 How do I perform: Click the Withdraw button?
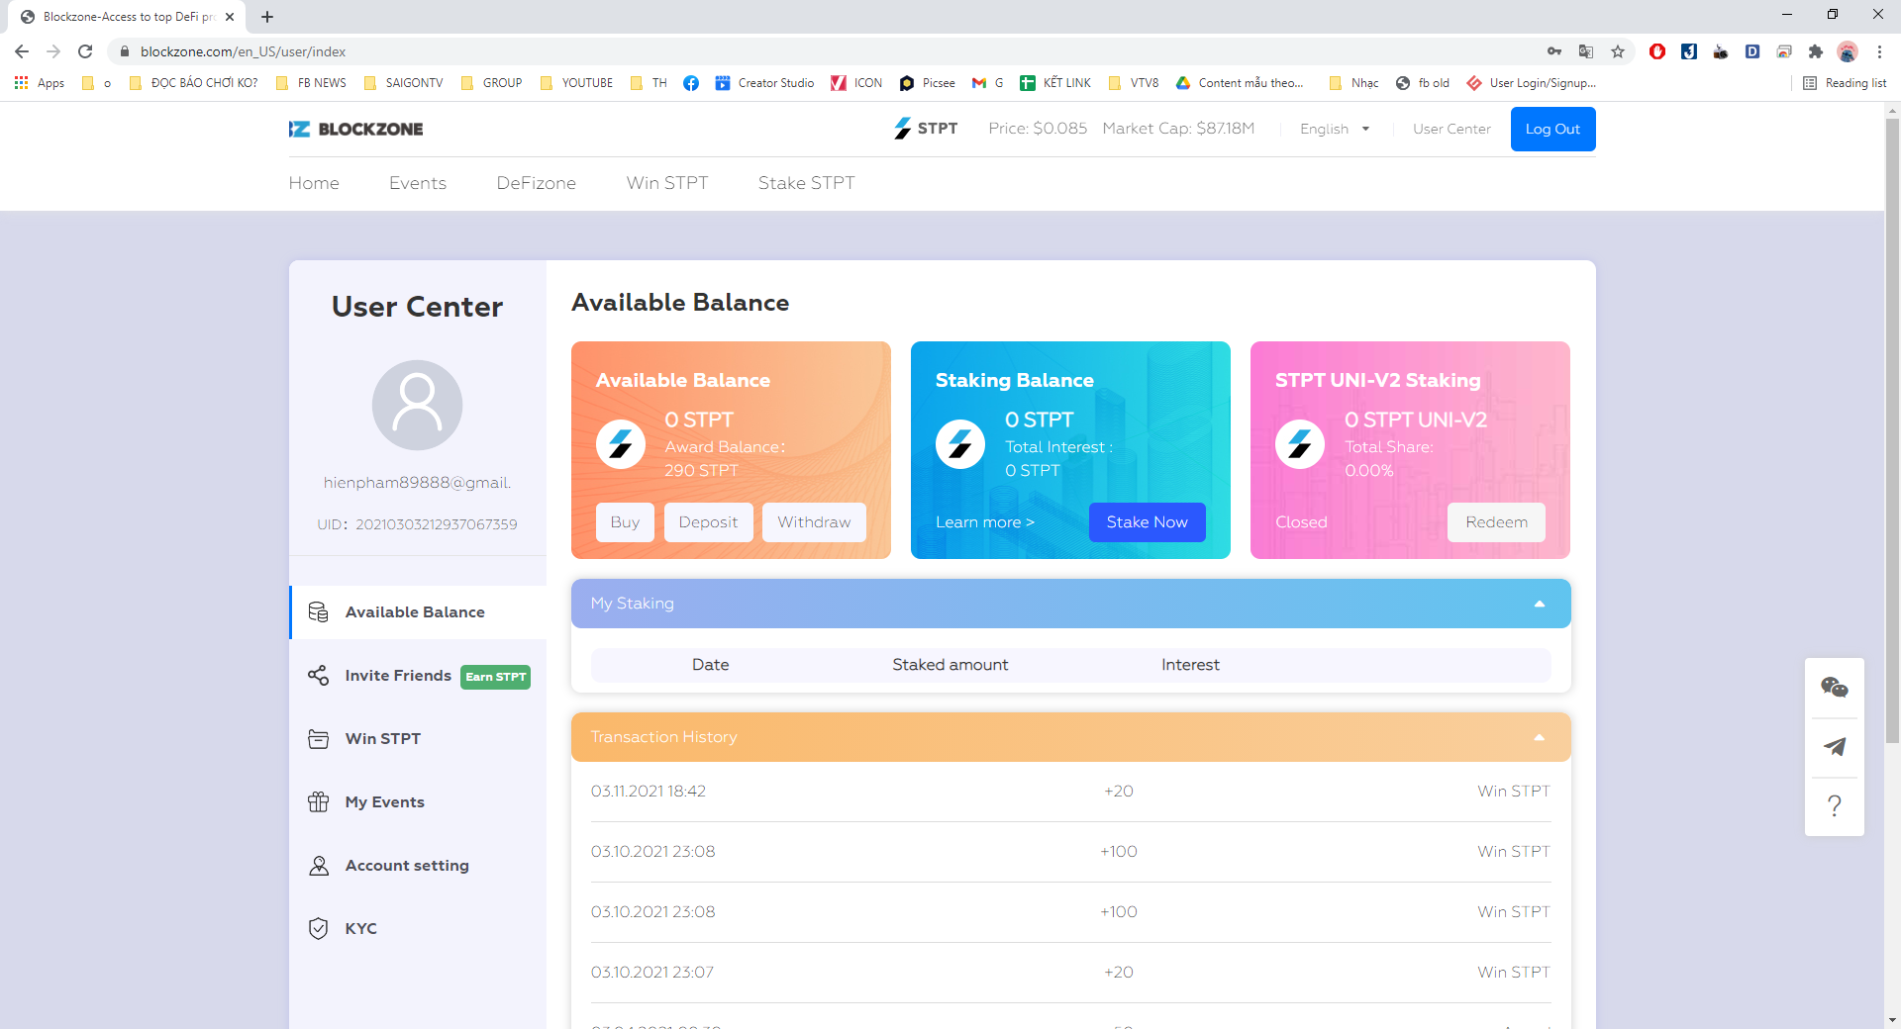[x=814, y=522]
